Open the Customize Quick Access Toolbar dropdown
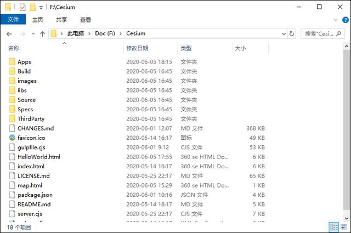The image size is (351, 233). (41, 8)
